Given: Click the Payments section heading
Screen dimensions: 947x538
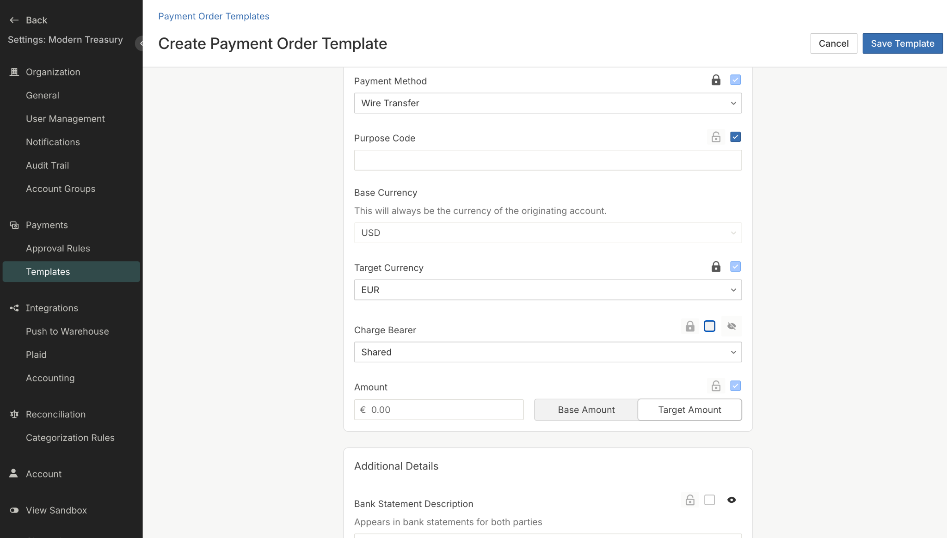Looking at the screenshot, I should 47,225.
